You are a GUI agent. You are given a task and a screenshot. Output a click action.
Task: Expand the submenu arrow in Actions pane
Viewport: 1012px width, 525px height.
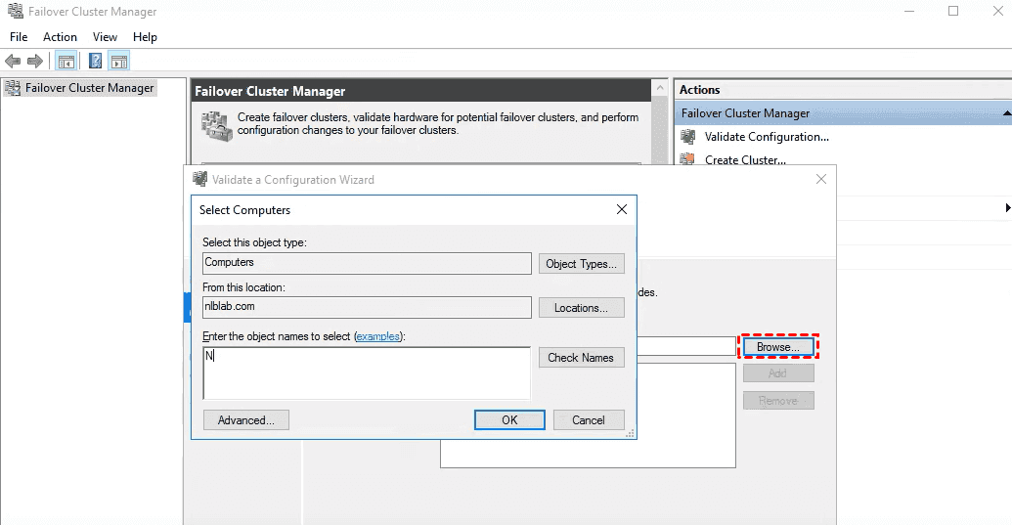[1007, 208]
